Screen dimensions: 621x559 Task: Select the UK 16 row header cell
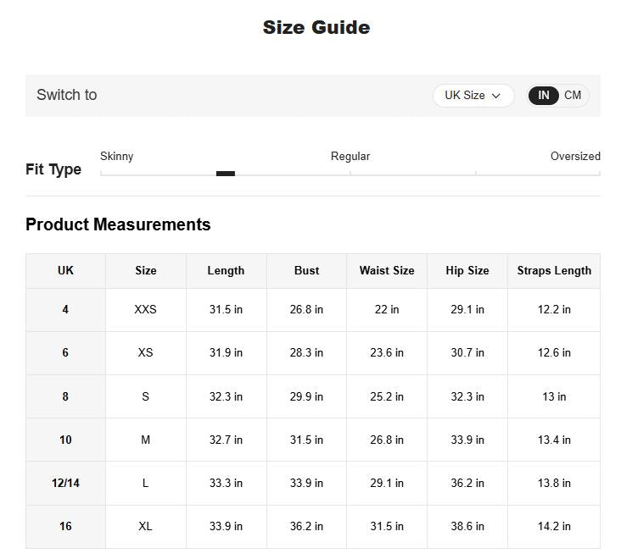tap(65, 527)
